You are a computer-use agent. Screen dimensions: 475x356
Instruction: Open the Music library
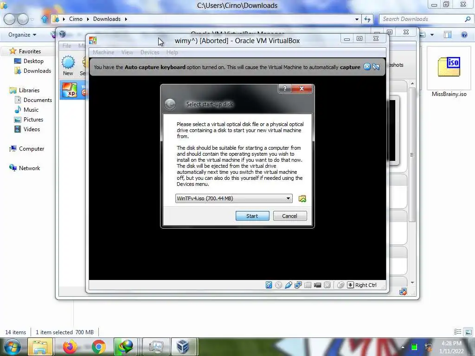point(31,109)
